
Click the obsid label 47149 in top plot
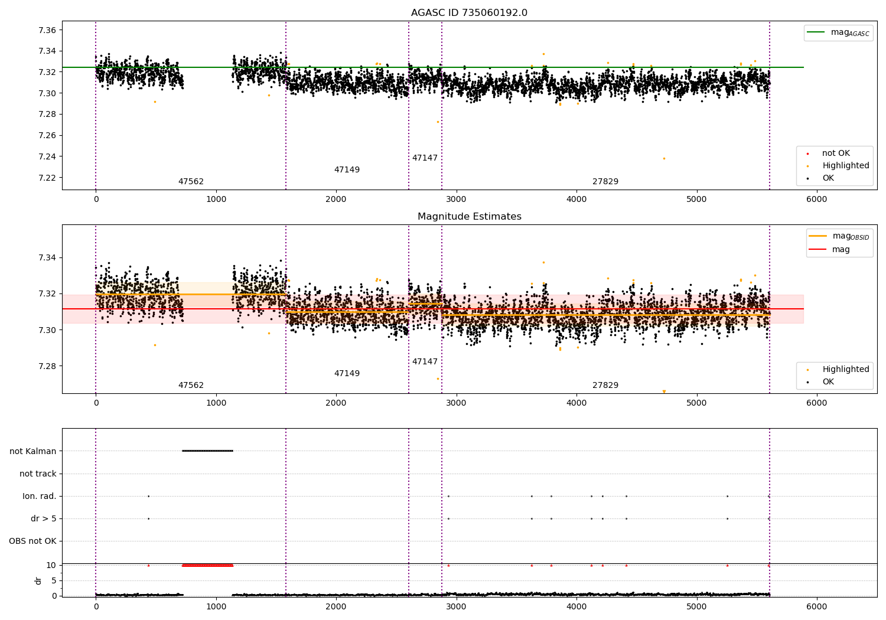click(x=347, y=170)
